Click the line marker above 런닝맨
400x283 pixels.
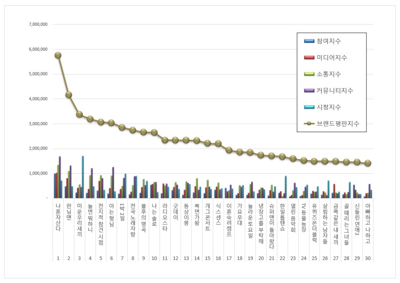[x=69, y=95]
